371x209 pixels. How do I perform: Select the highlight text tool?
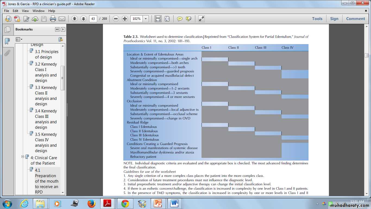pos(188,19)
